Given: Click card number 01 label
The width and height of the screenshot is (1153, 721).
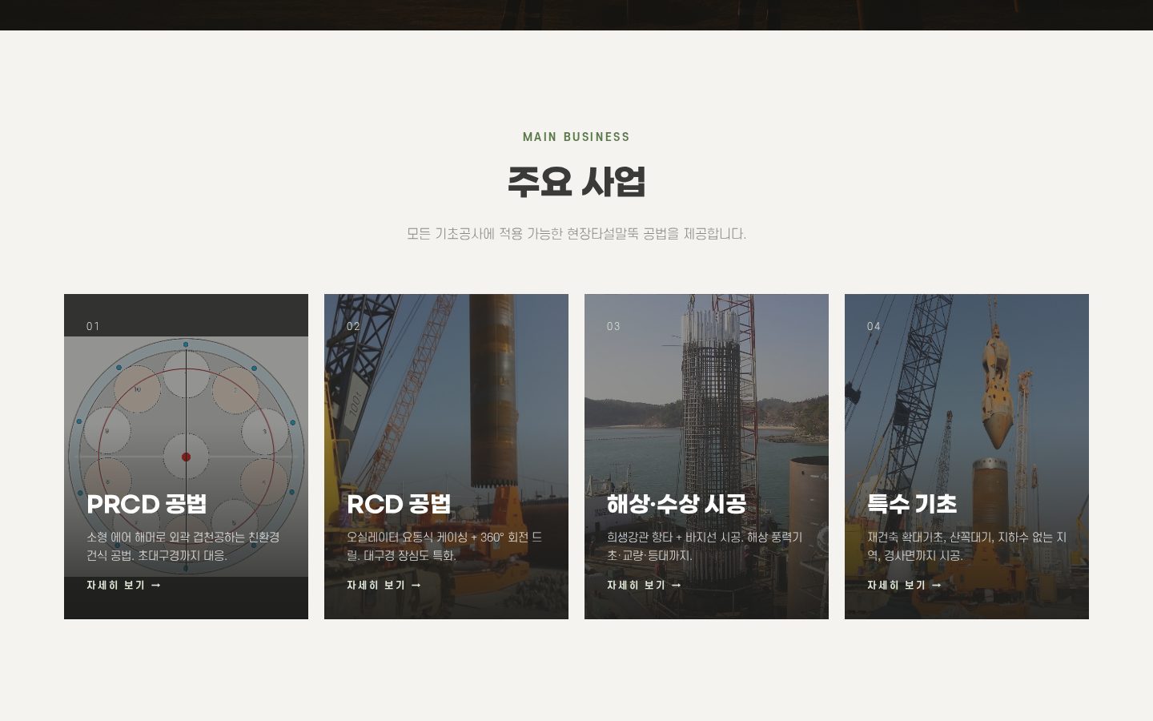Looking at the screenshot, I should [93, 326].
